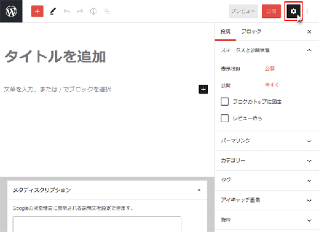319x232 pixels.
Task: Add block with black plus button
Action: pos(204,89)
